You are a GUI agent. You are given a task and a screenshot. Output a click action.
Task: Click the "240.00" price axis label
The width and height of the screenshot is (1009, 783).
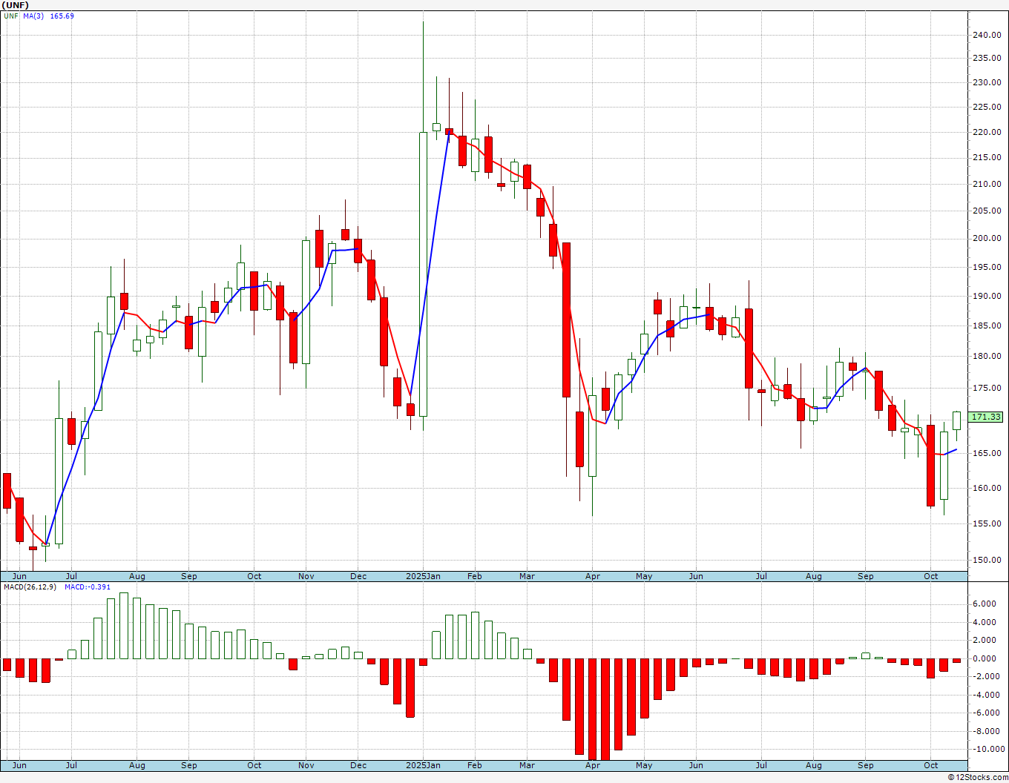point(987,35)
